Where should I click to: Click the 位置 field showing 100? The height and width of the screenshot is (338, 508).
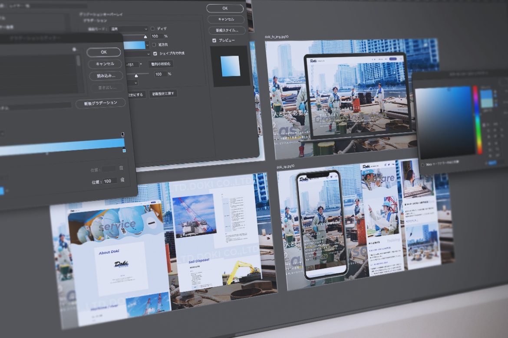pos(109,181)
